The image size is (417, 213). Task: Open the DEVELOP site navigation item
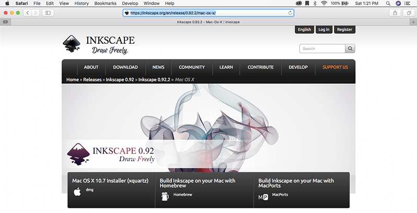click(298, 67)
